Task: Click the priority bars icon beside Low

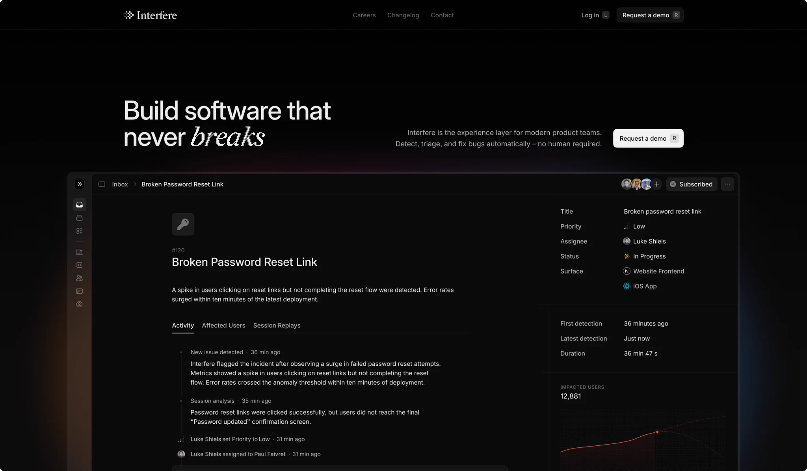Action: (627, 226)
